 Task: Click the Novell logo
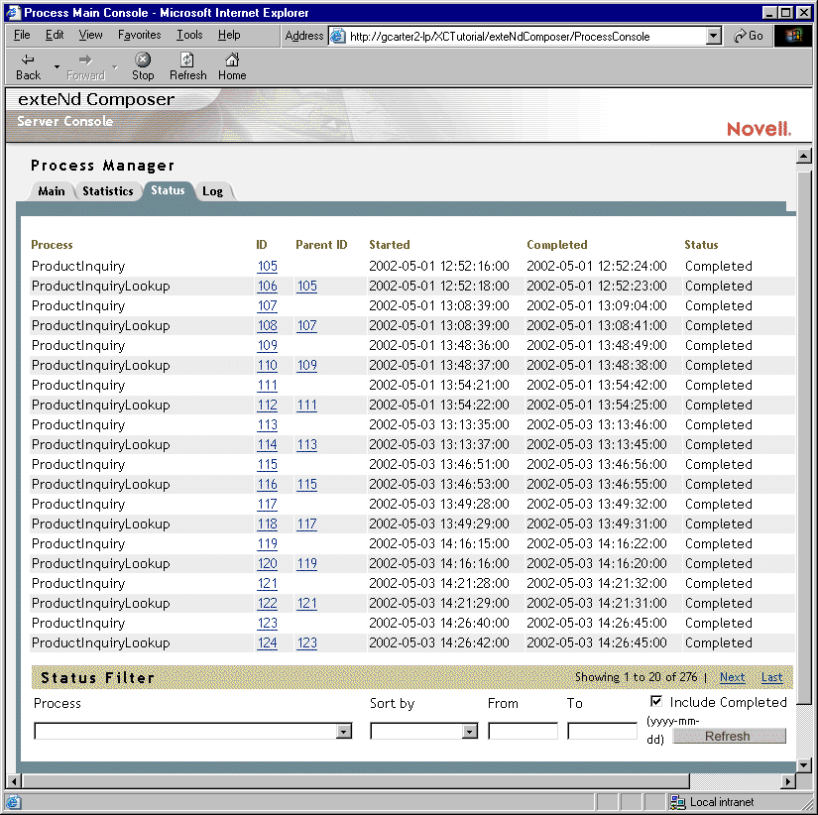click(x=759, y=128)
